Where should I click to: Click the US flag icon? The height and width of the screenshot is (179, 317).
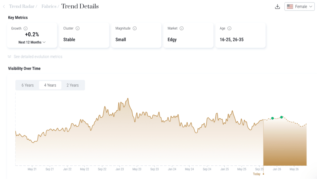290,6
